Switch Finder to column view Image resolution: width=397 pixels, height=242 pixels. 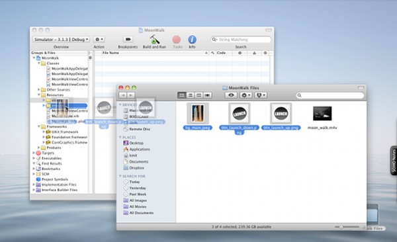click(198, 95)
